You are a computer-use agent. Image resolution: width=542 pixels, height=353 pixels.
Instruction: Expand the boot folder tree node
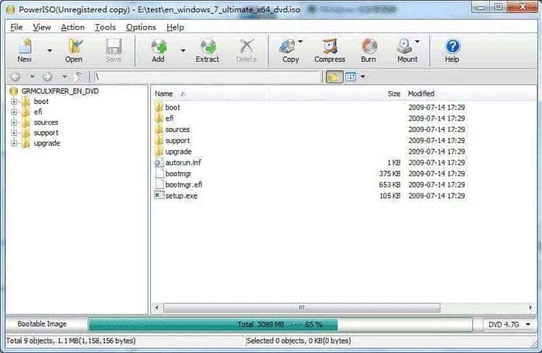click(14, 102)
